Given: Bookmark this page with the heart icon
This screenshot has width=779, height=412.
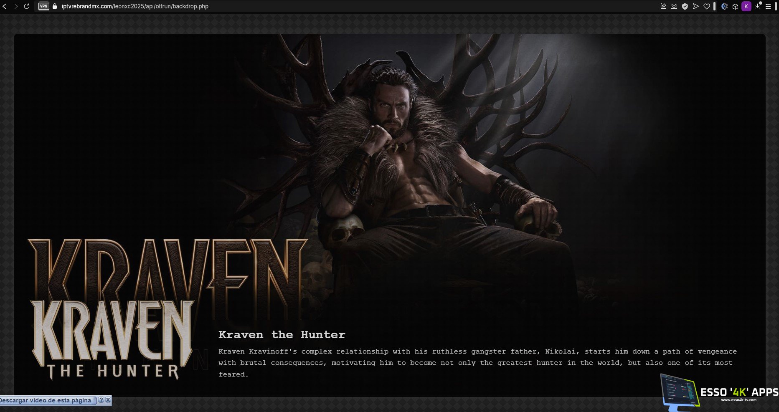Looking at the screenshot, I should (706, 6).
